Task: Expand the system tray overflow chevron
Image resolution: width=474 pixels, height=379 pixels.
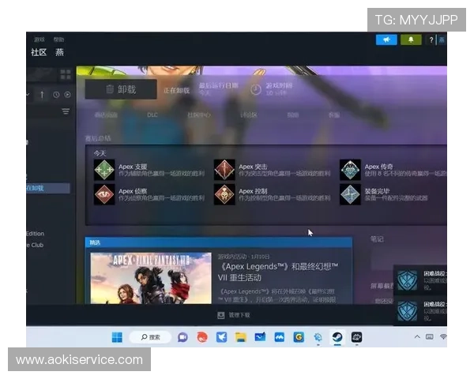Action: 417,336
